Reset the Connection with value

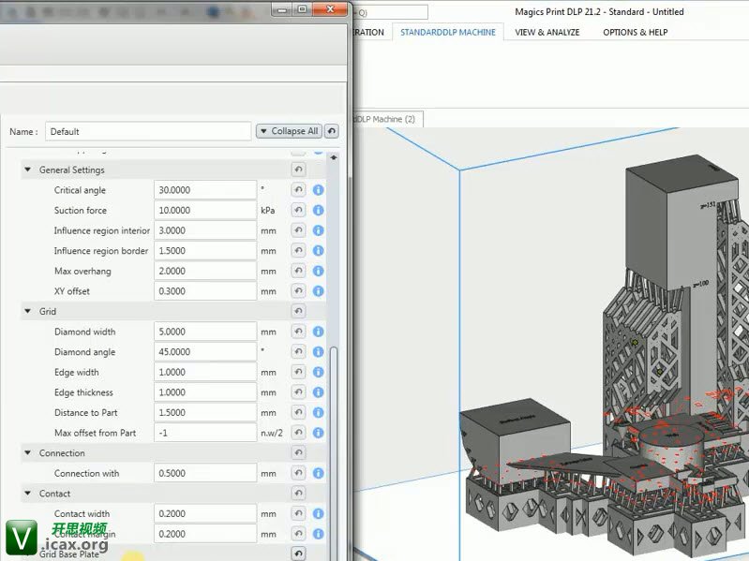[298, 474]
